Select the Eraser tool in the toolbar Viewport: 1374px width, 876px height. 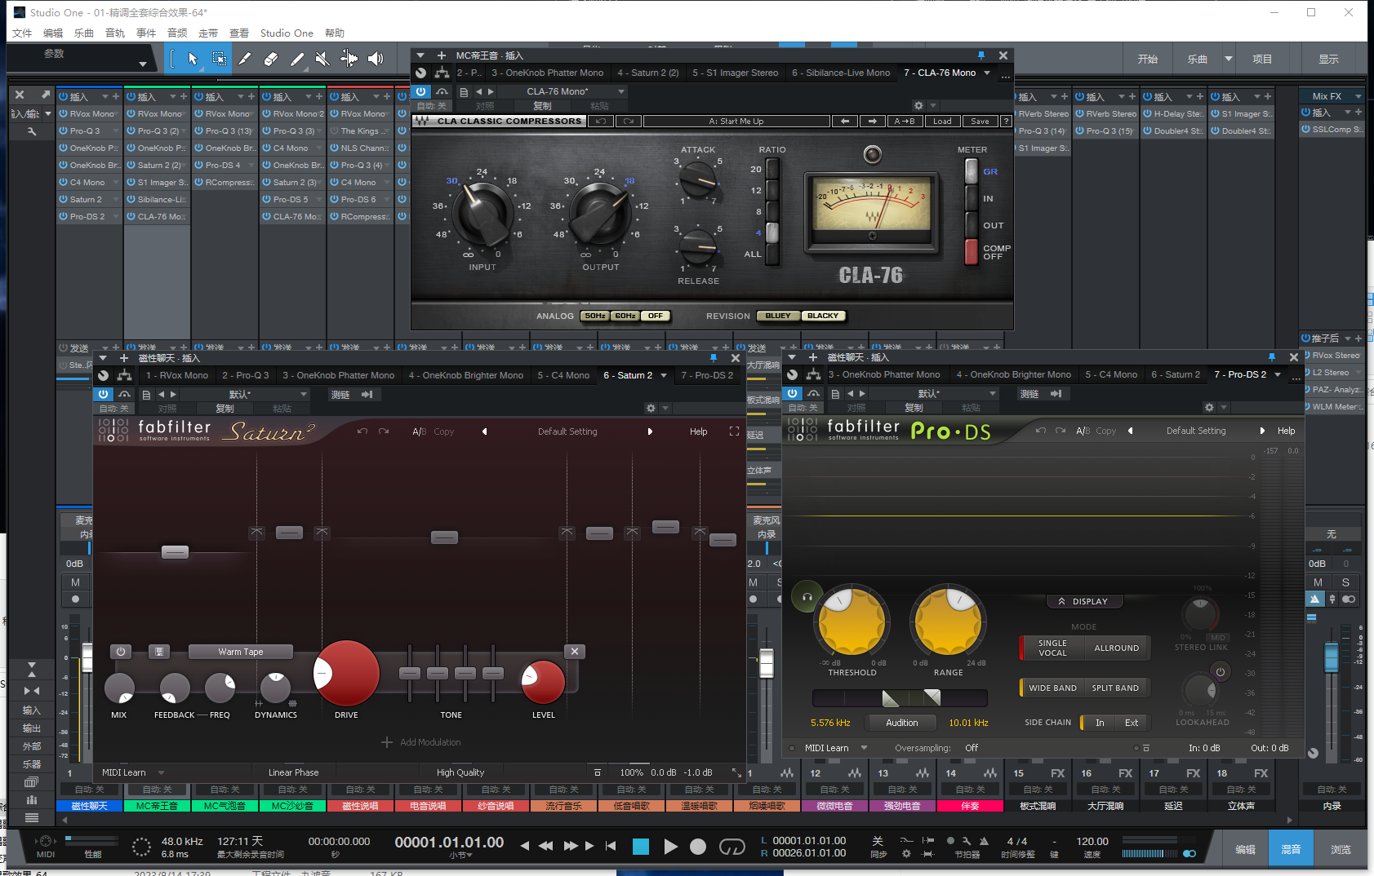271,59
